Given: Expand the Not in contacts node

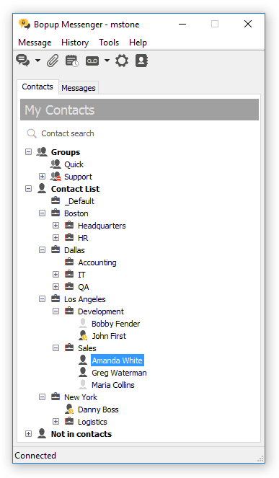Looking at the screenshot, I should point(28,434).
